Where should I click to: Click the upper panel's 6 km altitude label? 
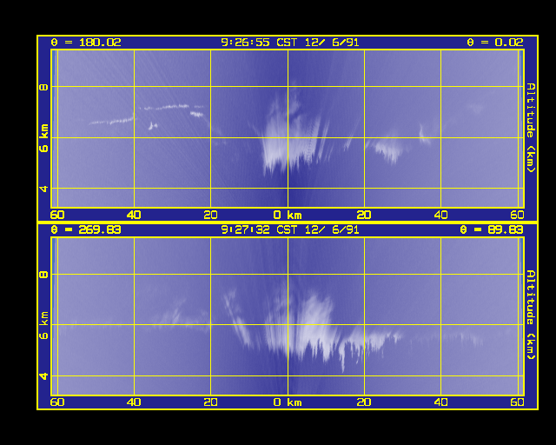43,138
